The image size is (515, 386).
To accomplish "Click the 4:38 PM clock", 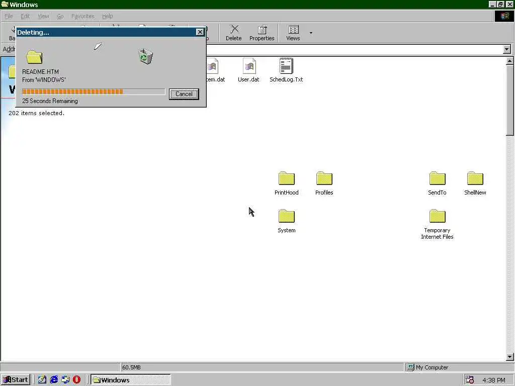I will coord(494,380).
